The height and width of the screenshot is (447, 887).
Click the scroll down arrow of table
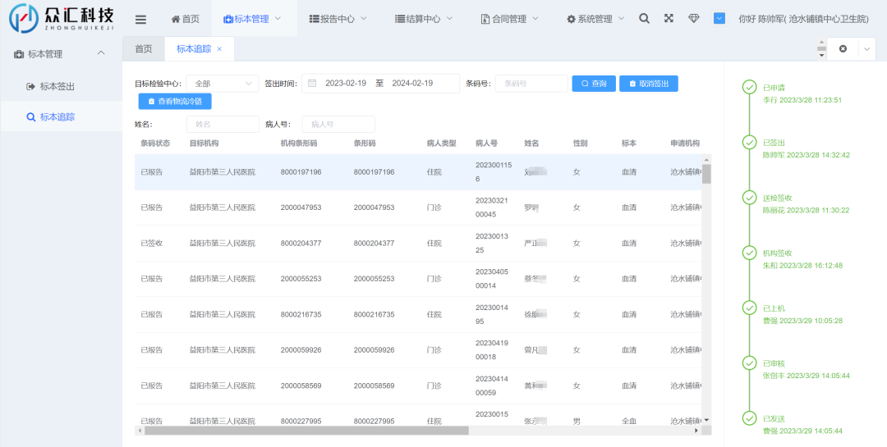pyautogui.click(x=706, y=421)
